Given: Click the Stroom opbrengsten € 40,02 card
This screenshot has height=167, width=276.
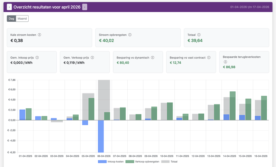Looking at the screenshot, I should click(138, 38).
